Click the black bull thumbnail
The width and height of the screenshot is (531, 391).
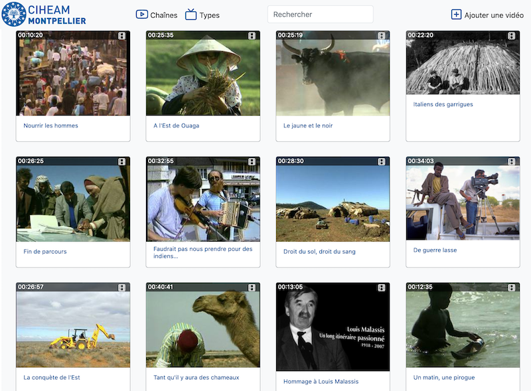333,73
